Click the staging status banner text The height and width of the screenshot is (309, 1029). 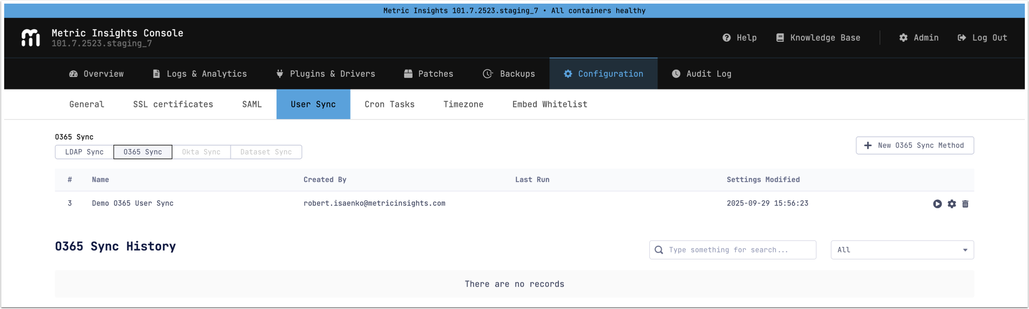point(514,11)
